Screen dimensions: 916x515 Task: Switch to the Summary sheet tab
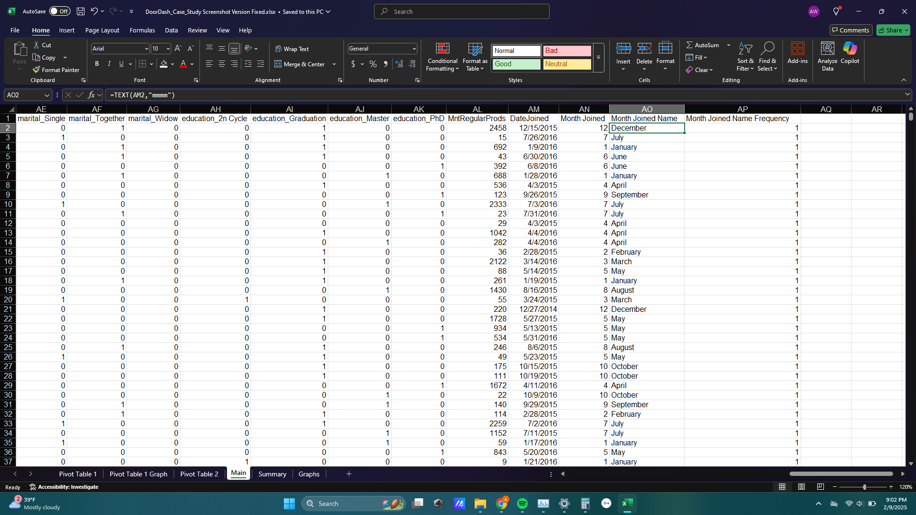click(x=272, y=474)
